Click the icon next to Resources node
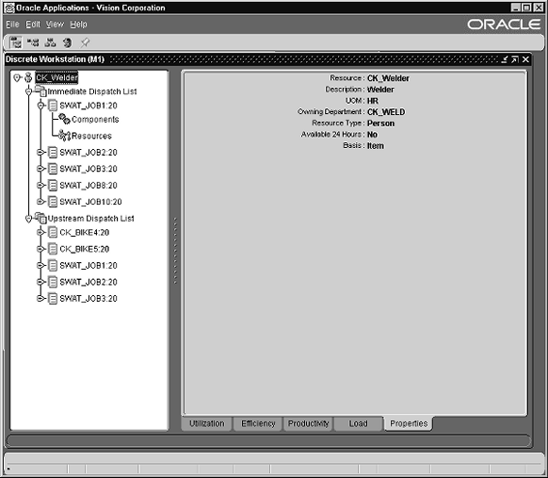 64,136
